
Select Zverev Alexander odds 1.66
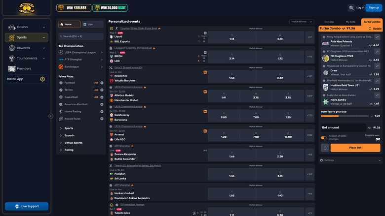point(232,154)
